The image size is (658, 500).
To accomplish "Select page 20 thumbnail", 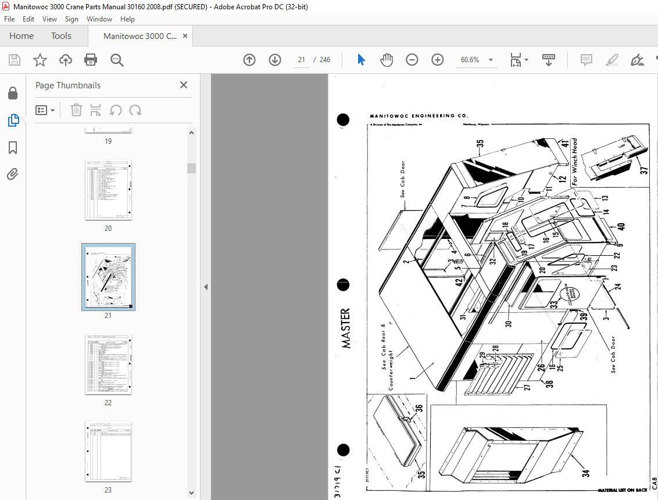I will (108, 190).
